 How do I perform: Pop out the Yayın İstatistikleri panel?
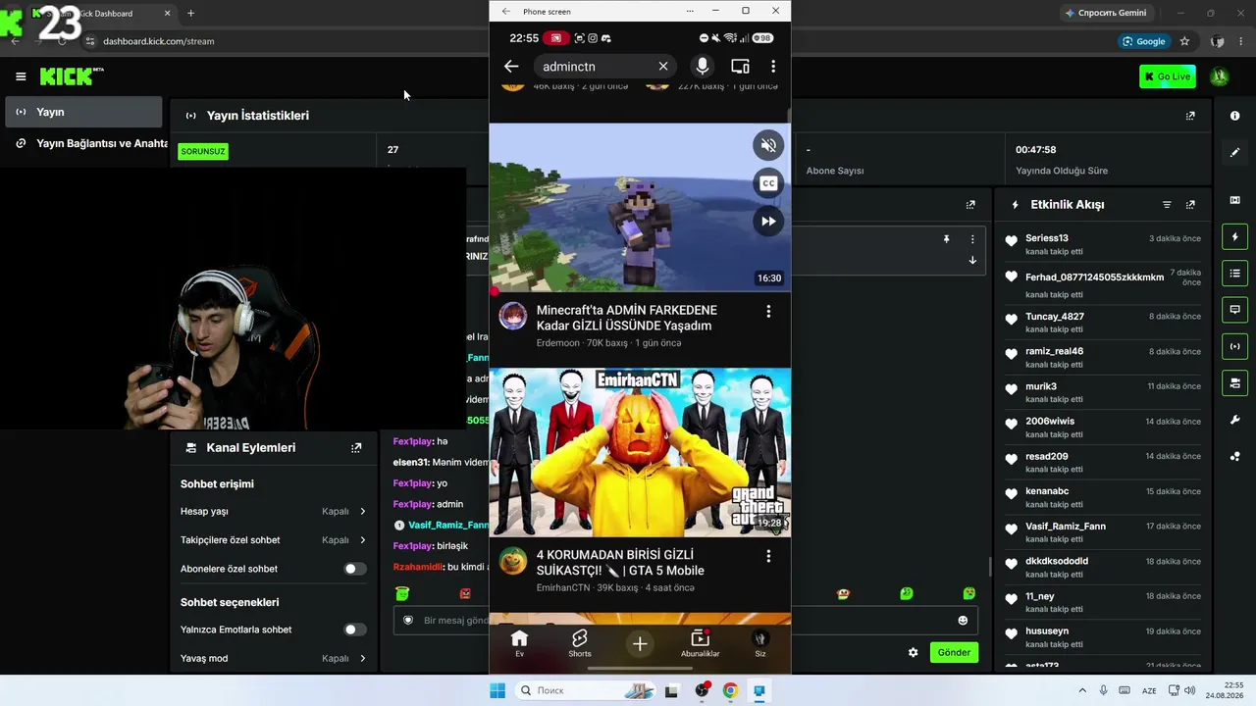pyautogui.click(x=1190, y=116)
